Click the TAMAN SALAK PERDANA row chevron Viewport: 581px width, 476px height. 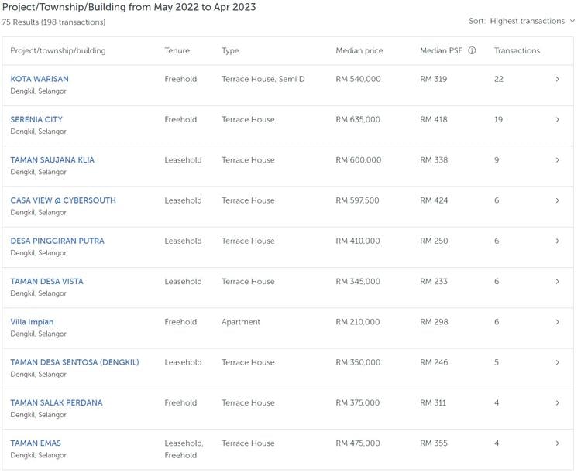(x=557, y=402)
